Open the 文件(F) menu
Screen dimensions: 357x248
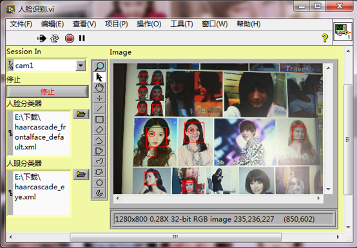pyautogui.click(x=21, y=24)
